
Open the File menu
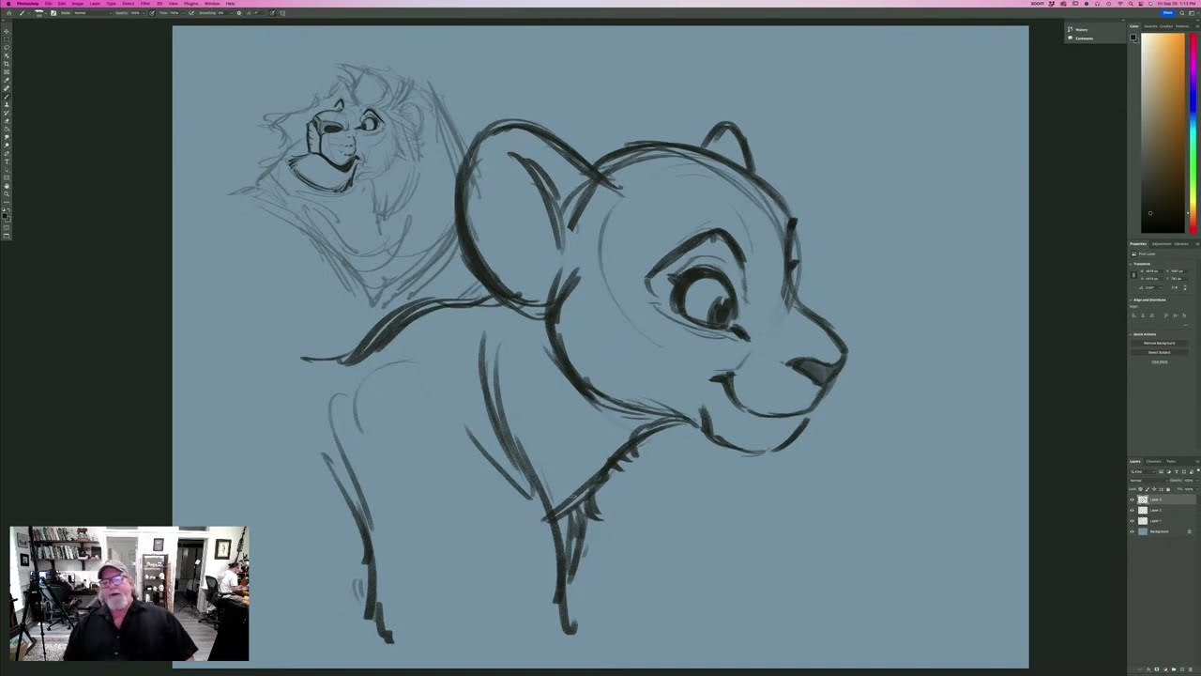pos(49,4)
